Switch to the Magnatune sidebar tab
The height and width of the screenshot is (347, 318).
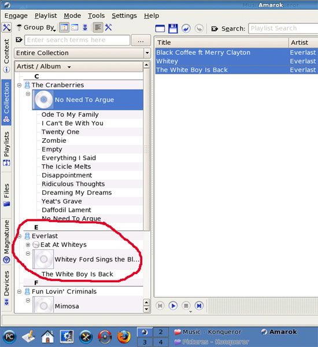(6, 241)
